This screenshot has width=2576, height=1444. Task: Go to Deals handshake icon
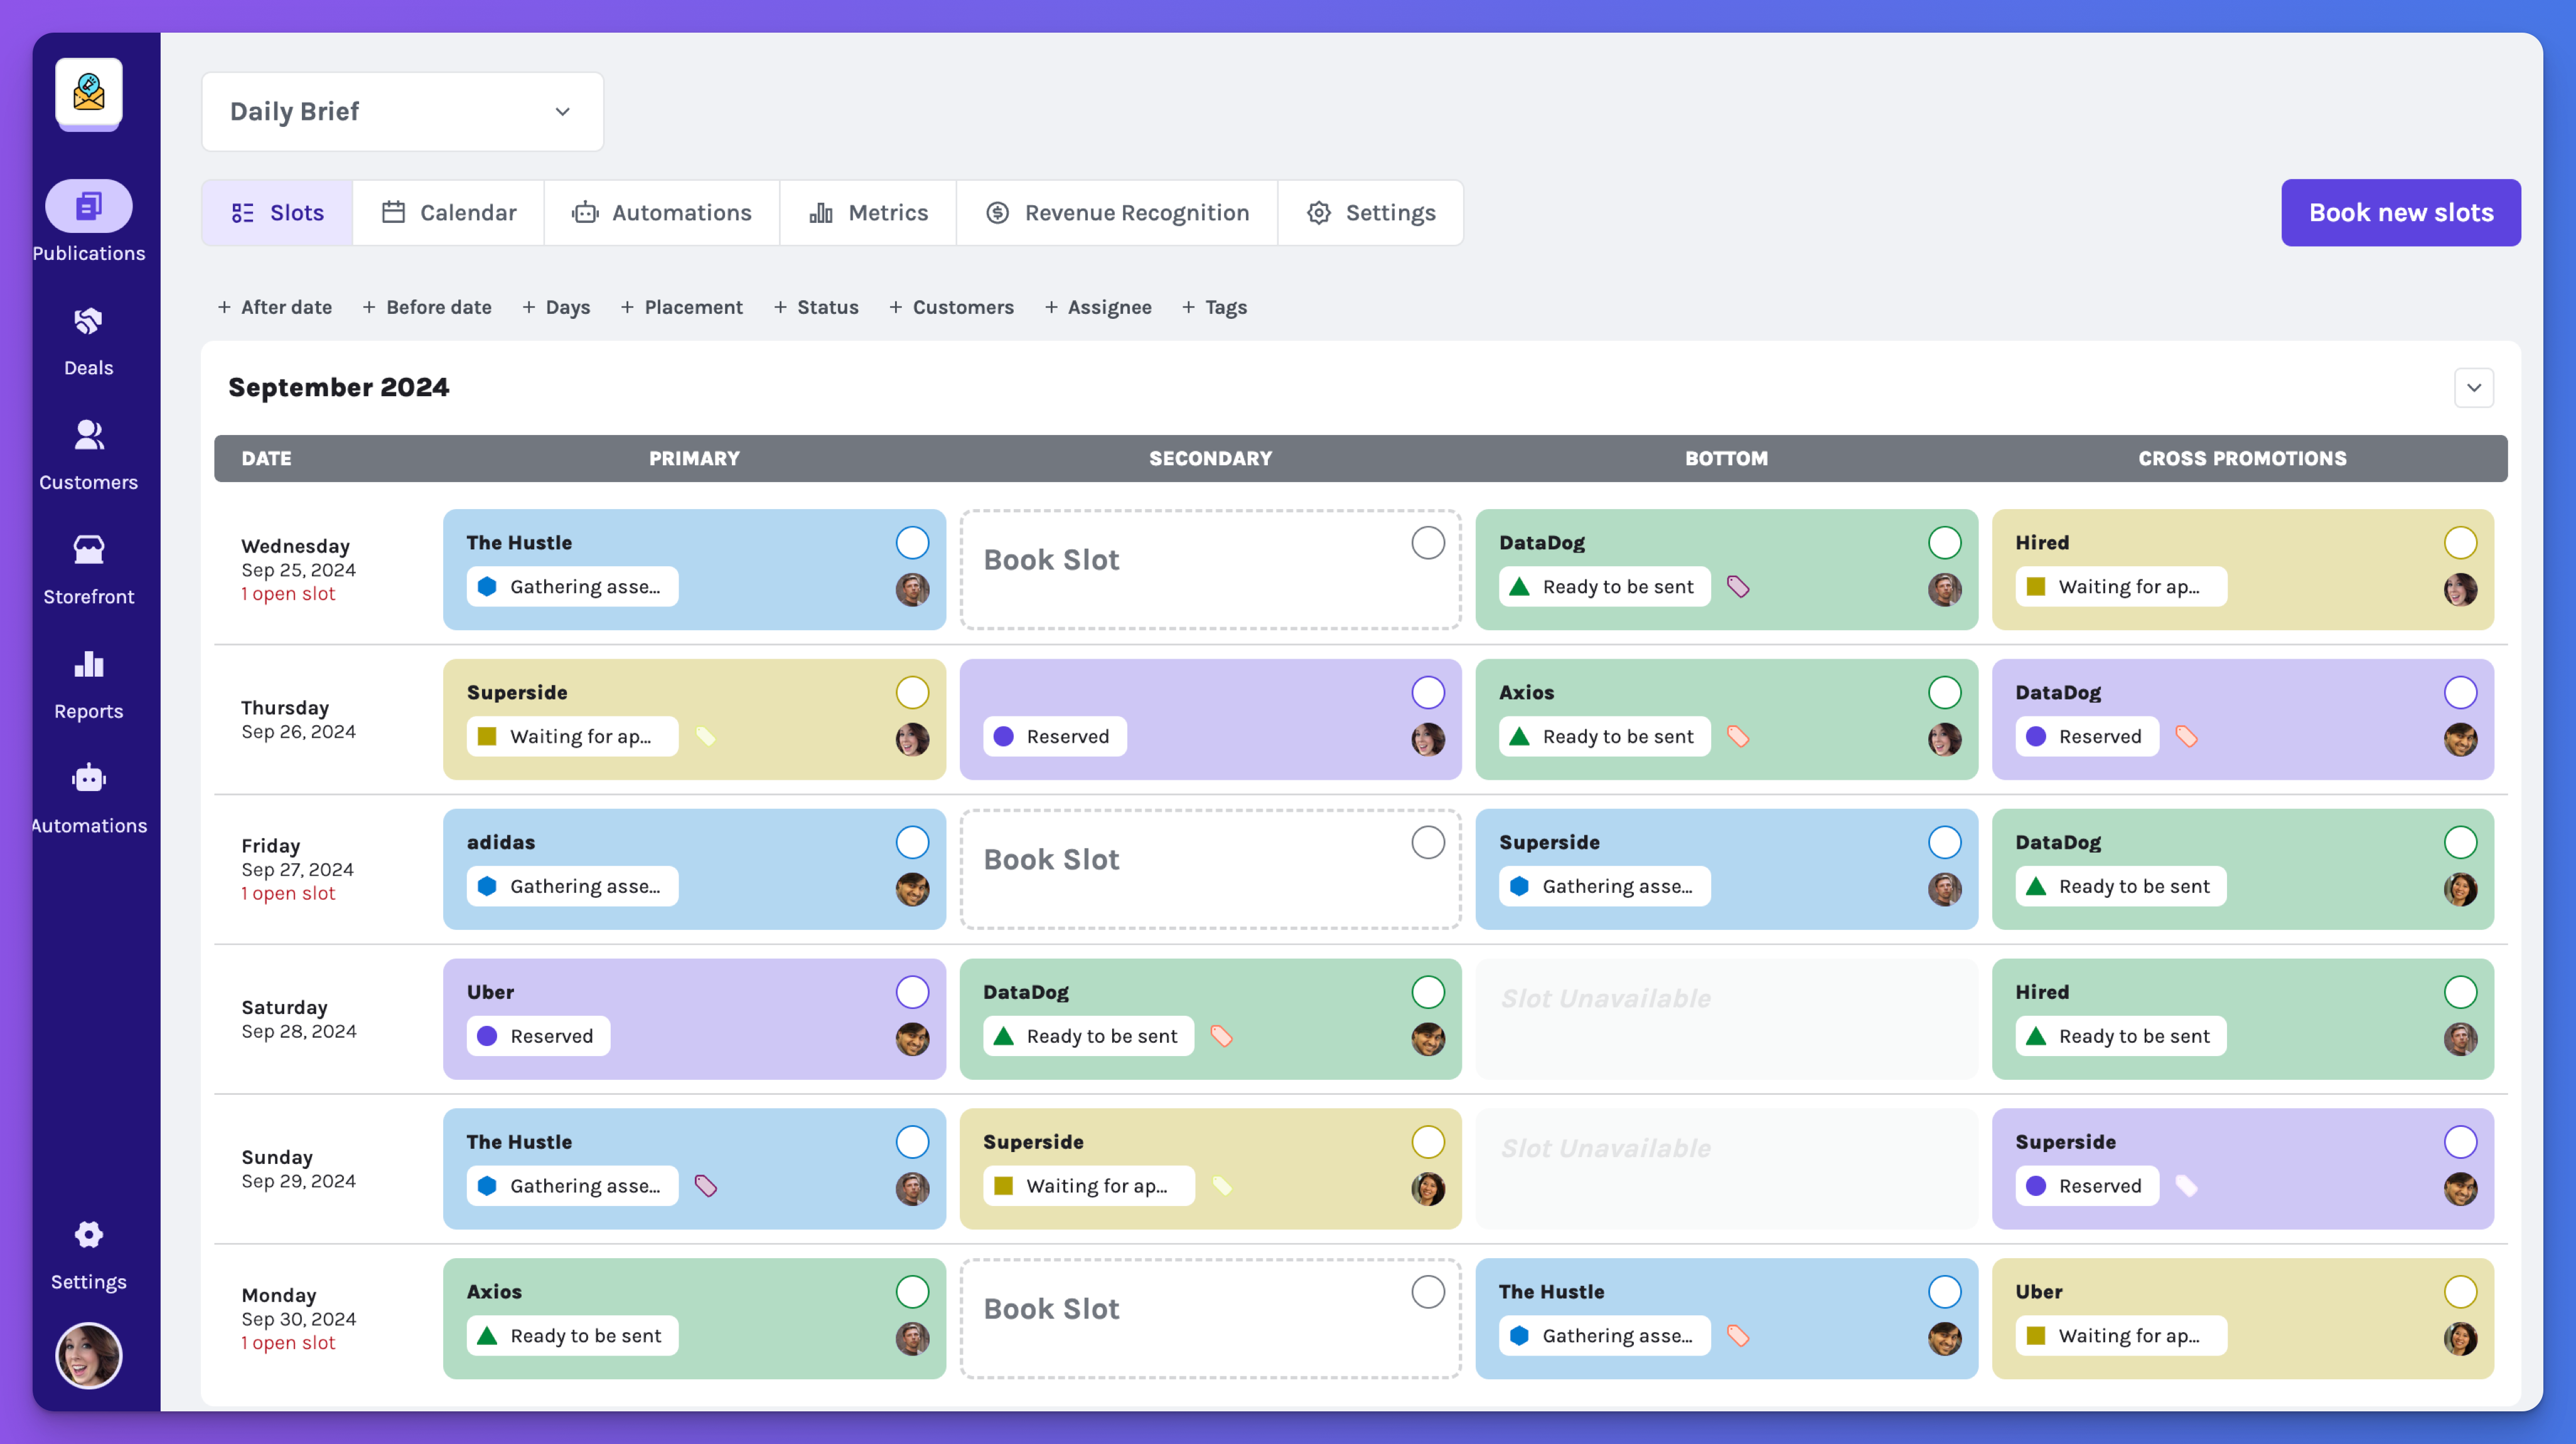88,321
